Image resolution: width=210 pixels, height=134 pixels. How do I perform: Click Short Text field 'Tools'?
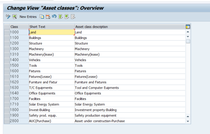click(x=52, y=65)
